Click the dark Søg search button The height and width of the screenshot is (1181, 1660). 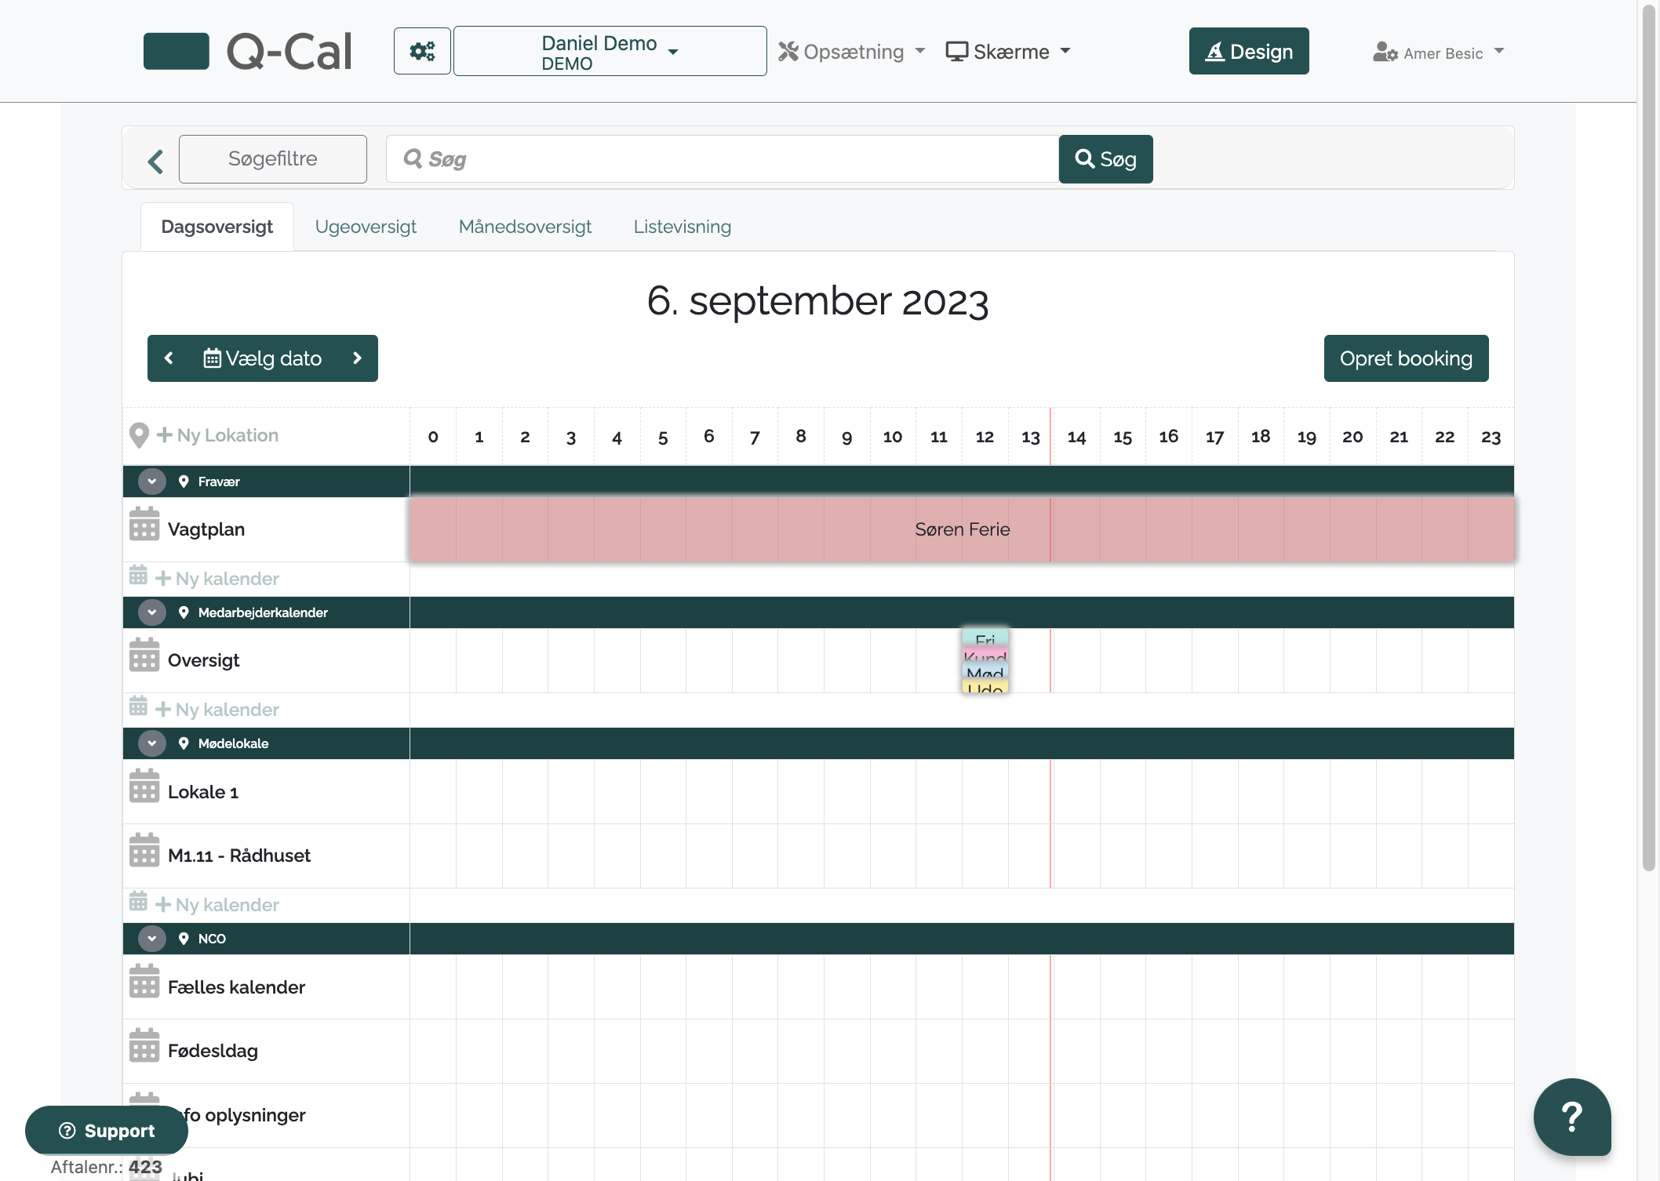point(1106,159)
